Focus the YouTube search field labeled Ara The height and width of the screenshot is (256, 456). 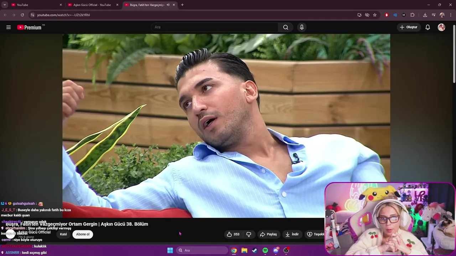pyautogui.click(x=215, y=27)
